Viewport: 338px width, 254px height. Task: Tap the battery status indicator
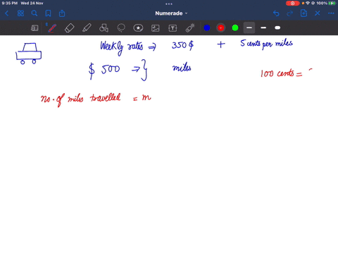[x=332, y=4]
